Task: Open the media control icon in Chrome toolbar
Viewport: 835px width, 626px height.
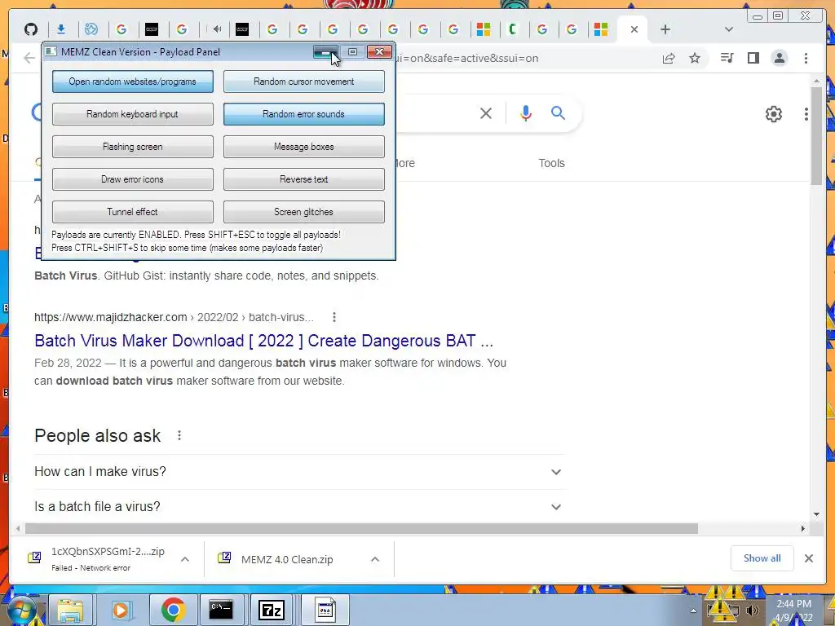Action: (x=727, y=58)
